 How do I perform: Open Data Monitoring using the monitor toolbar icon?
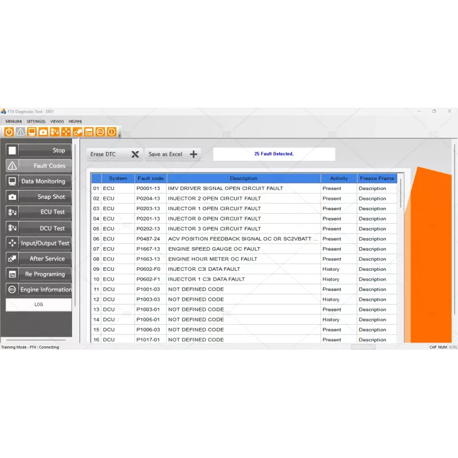click(31, 132)
